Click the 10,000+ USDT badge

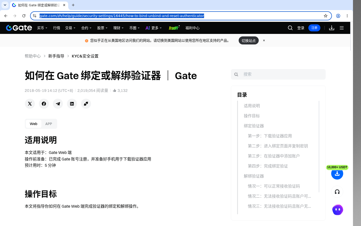pos(337,167)
